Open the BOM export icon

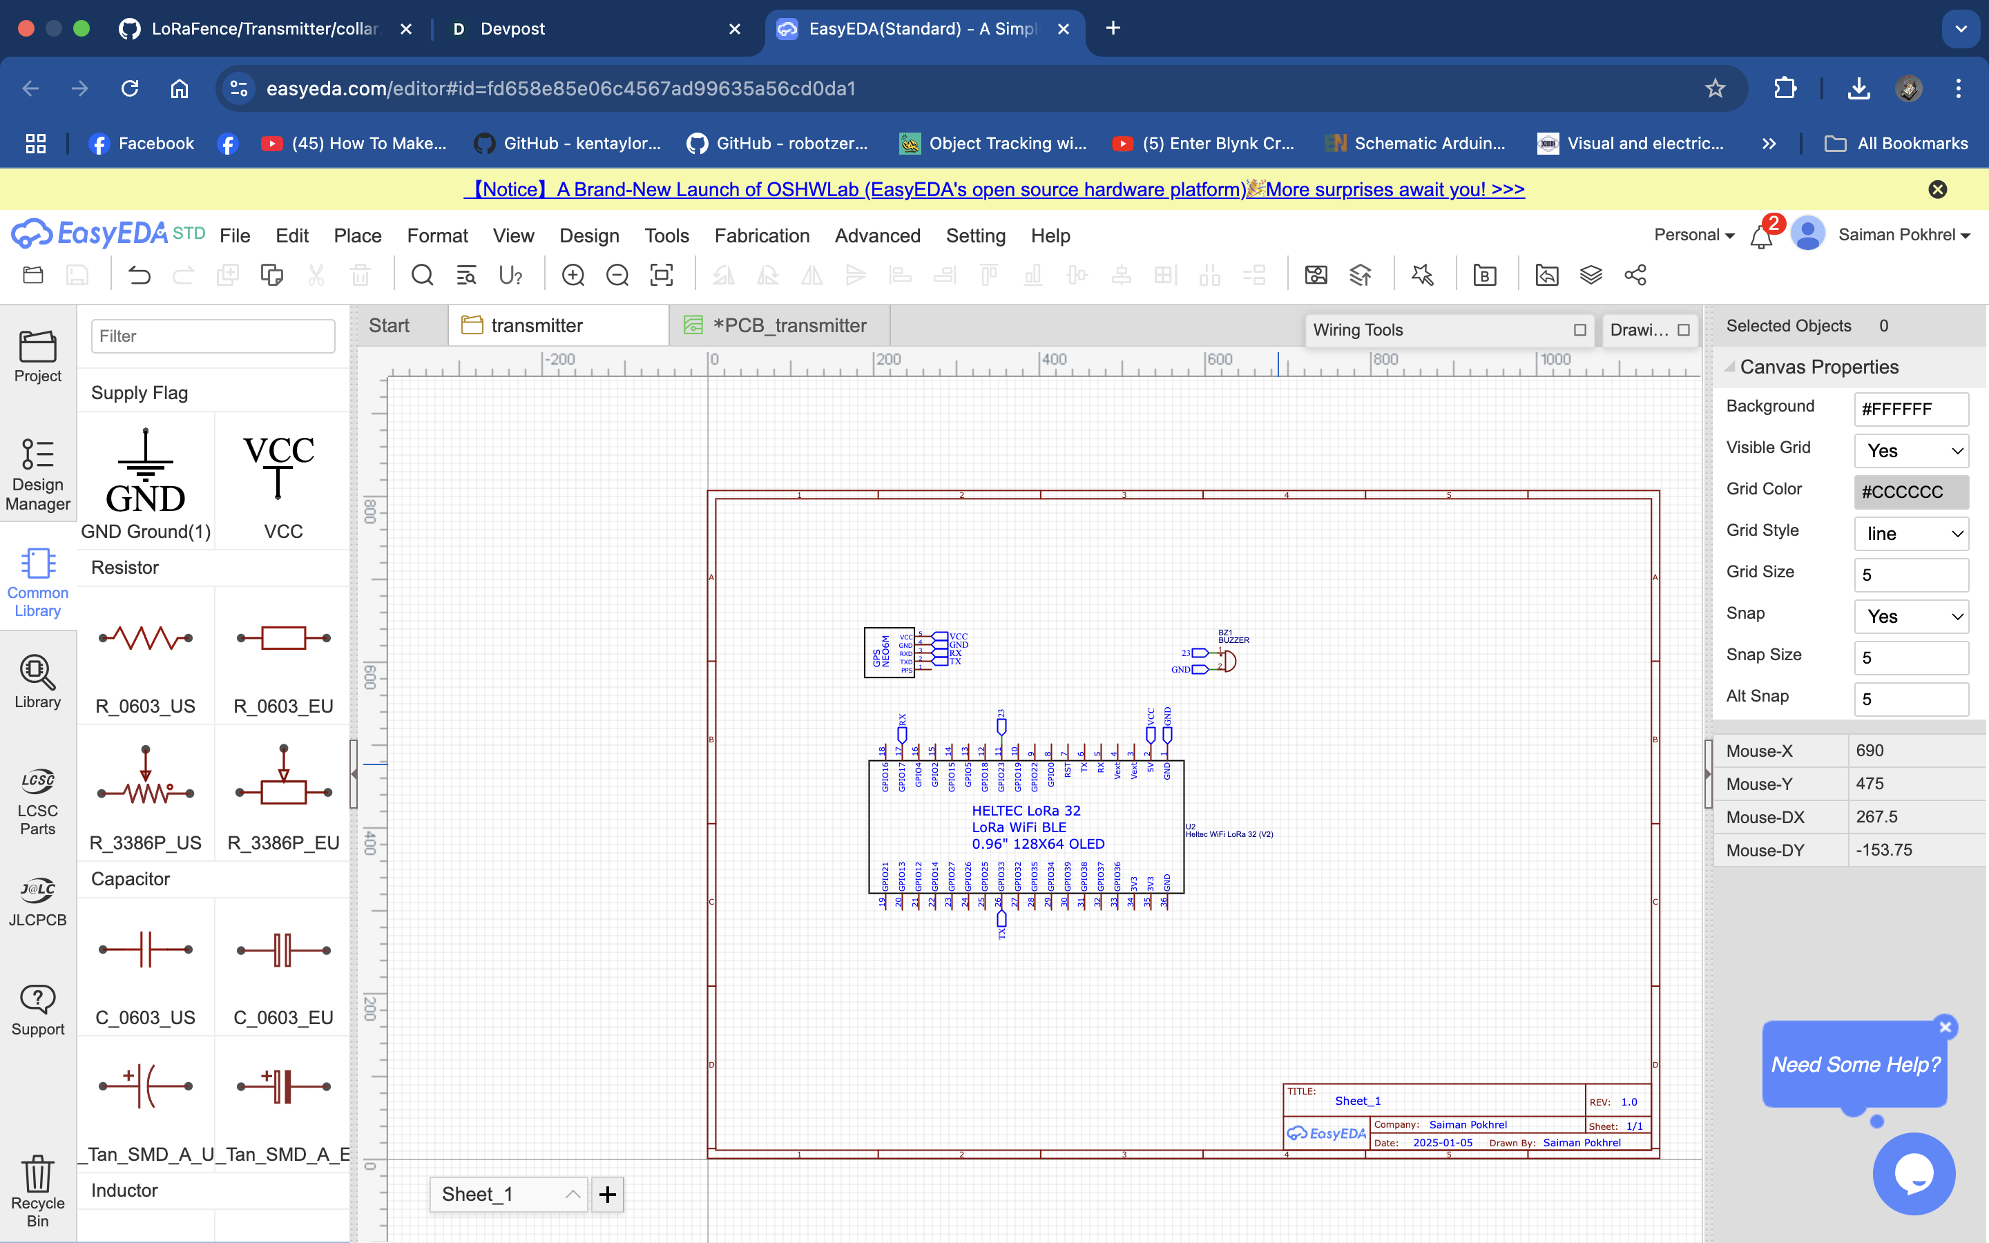click(x=1484, y=276)
